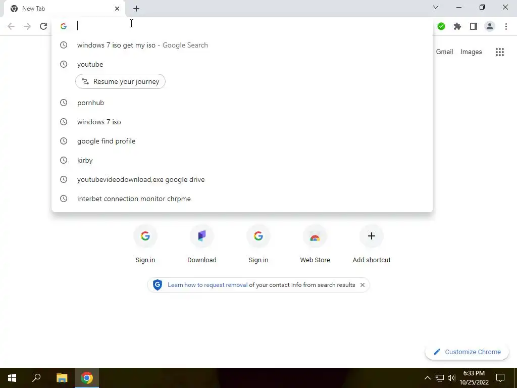Open the first Sign in shortcut
Screen dimensions: 517x388
pyautogui.click(x=145, y=244)
